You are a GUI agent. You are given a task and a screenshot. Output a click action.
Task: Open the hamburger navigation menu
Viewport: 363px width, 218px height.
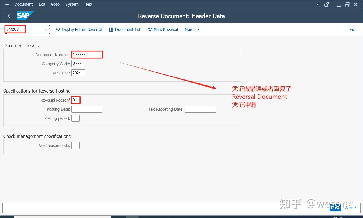coord(7,4)
